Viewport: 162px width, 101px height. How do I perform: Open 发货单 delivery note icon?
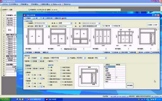coord(147,52)
